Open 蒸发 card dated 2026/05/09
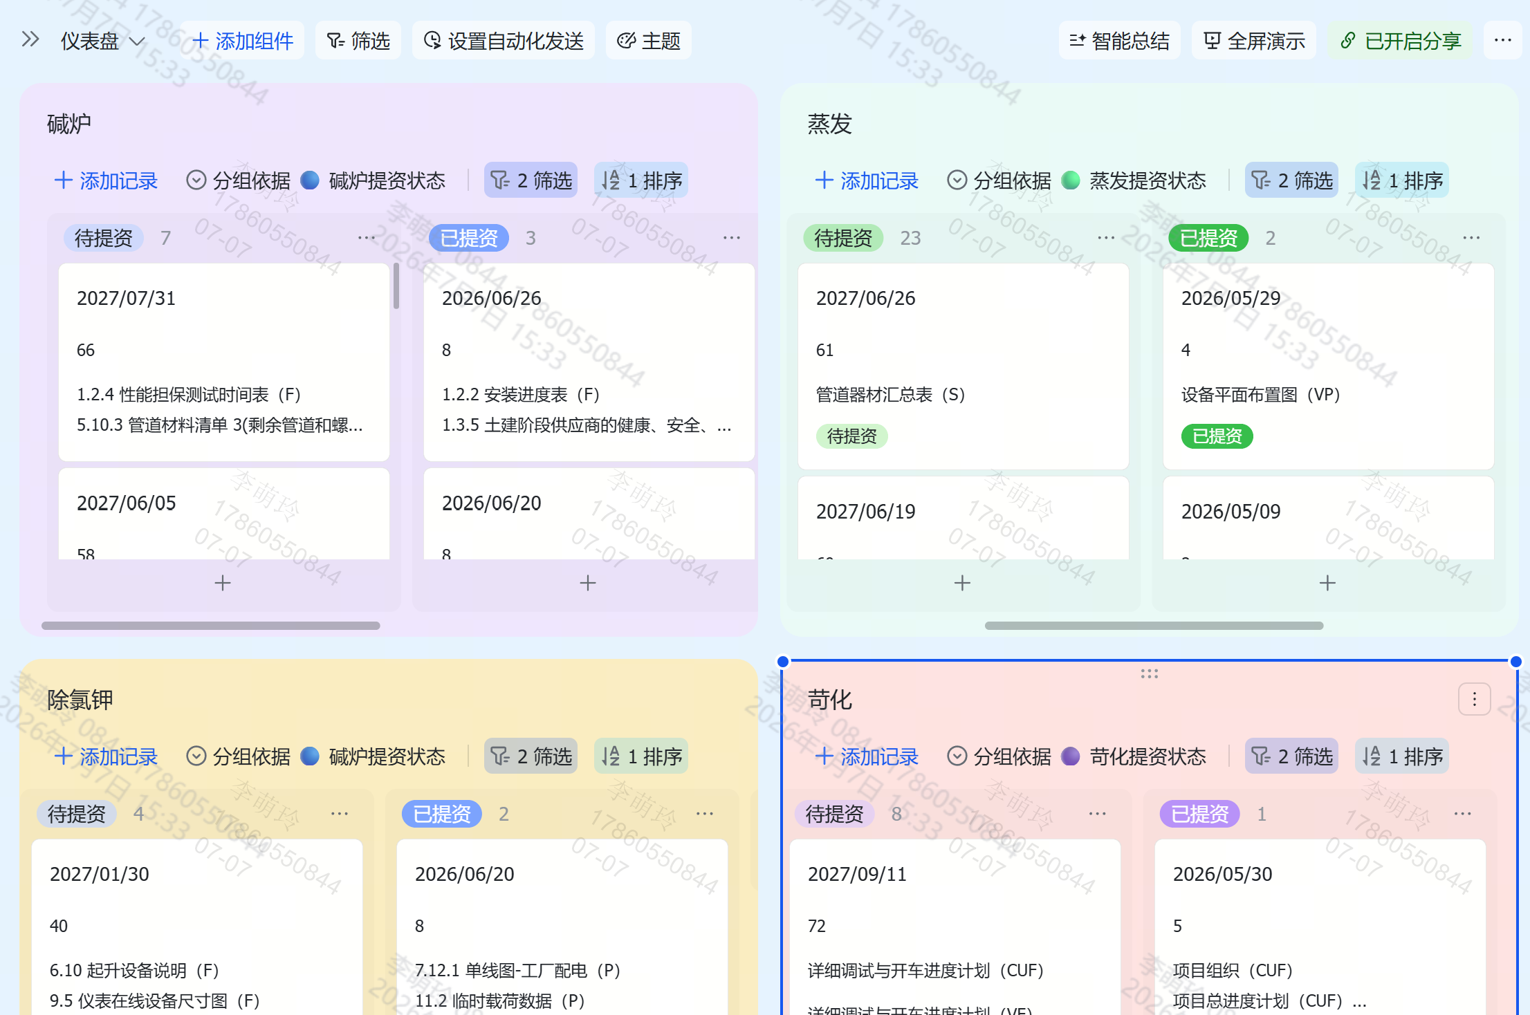Image resolution: width=1530 pixels, height=1015 pixels. (1329, 518)
